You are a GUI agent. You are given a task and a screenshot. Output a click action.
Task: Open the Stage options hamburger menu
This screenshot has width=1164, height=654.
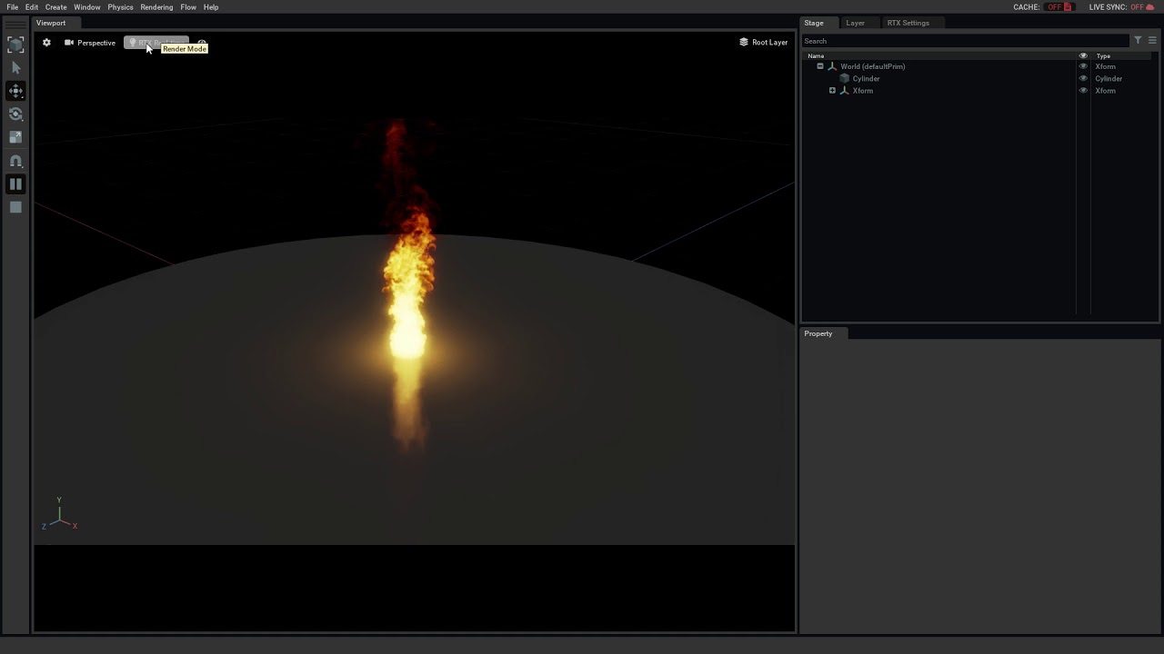pos(1152,41)
